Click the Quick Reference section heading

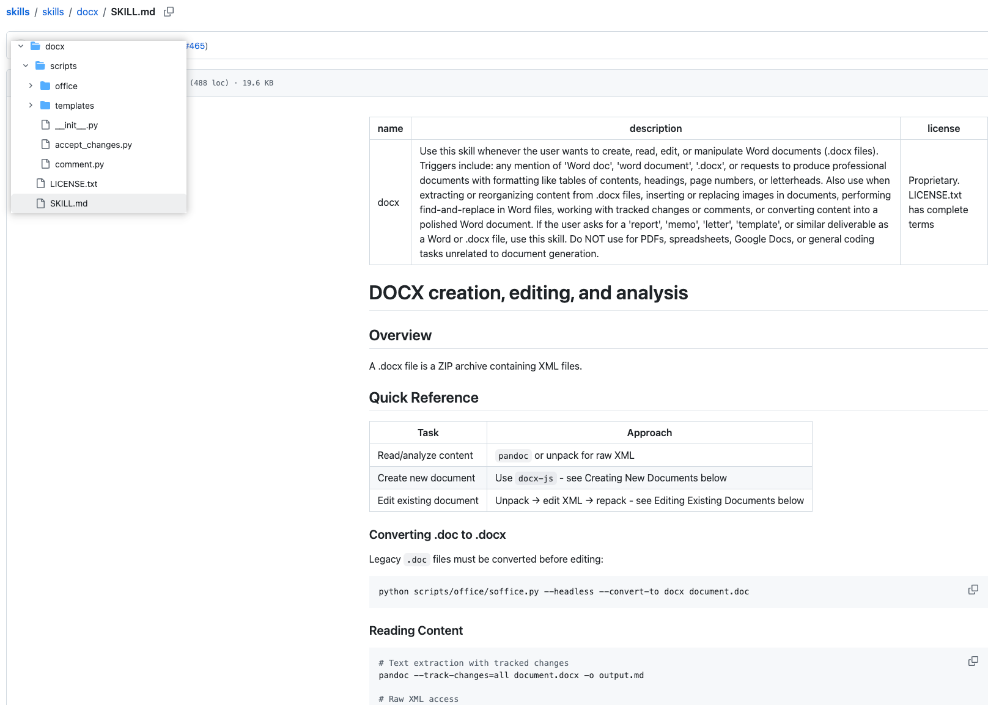click(x=424, y=398)
